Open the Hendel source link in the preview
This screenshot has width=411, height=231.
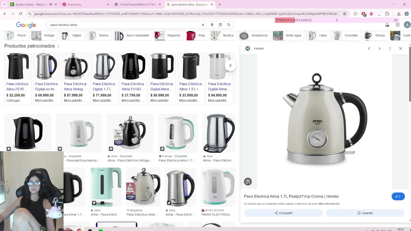255,48
